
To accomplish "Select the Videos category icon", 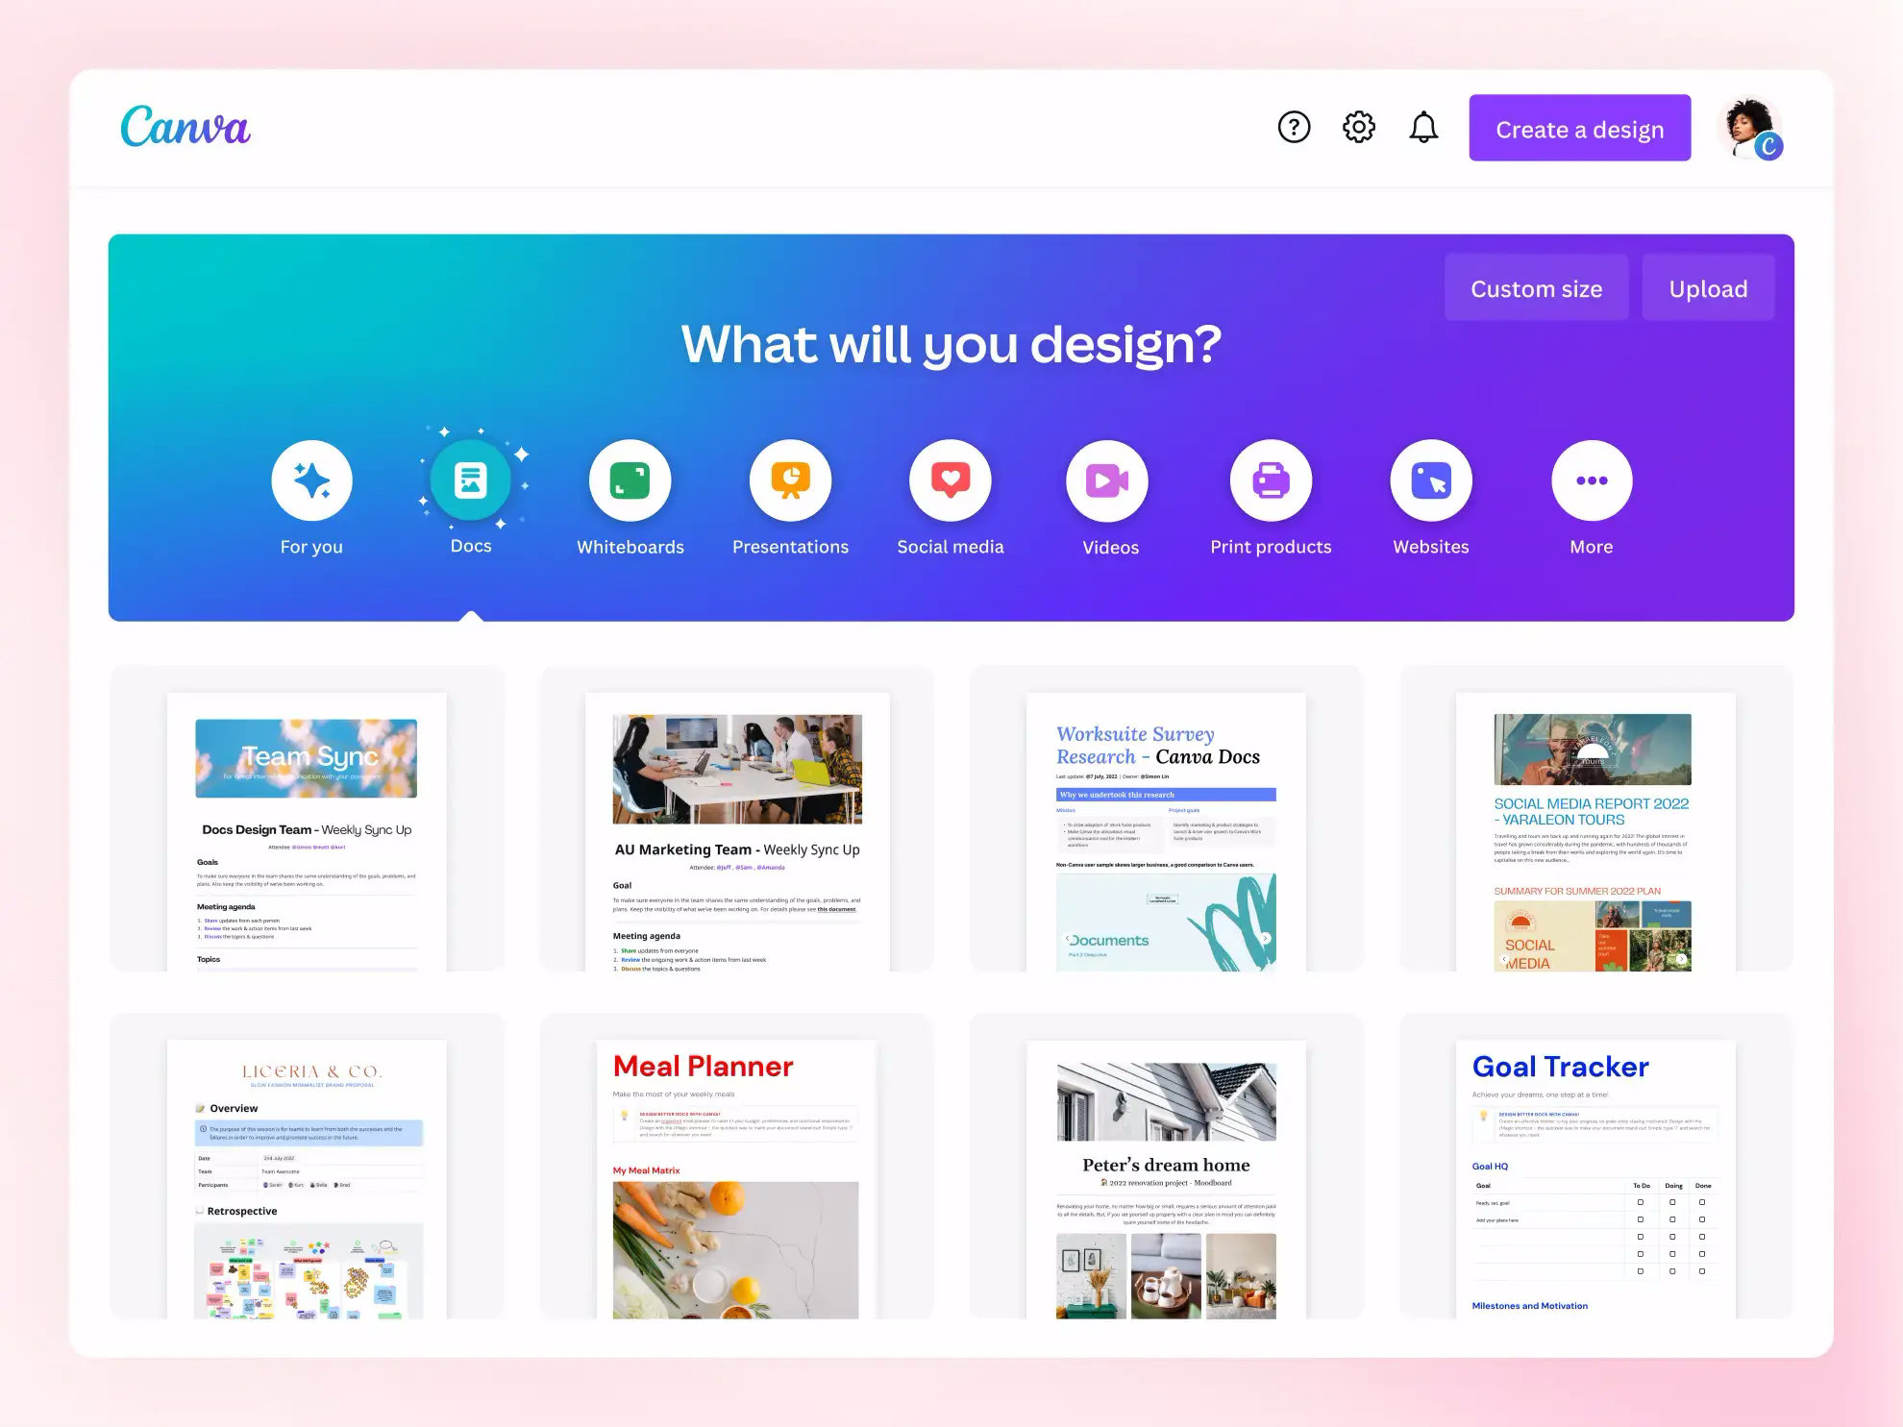I will 1109,480.
